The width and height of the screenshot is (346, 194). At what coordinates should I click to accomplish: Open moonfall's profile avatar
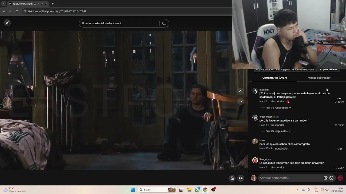(255, 91)
